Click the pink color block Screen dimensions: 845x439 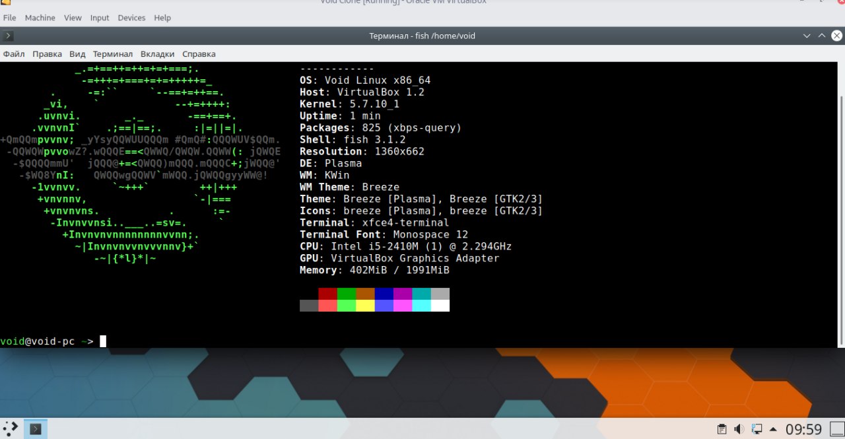[x=403, y=306]
